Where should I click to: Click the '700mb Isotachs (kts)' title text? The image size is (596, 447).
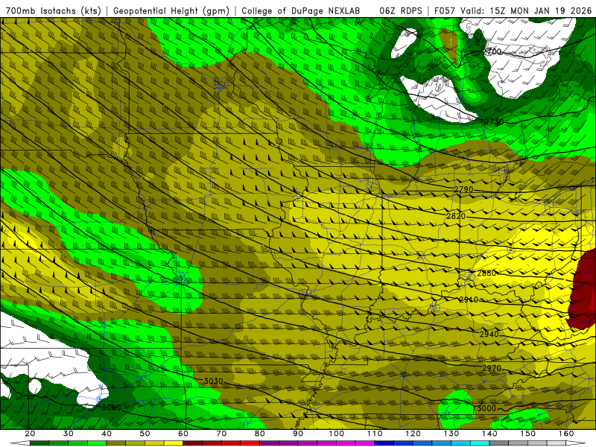(53, 10)
